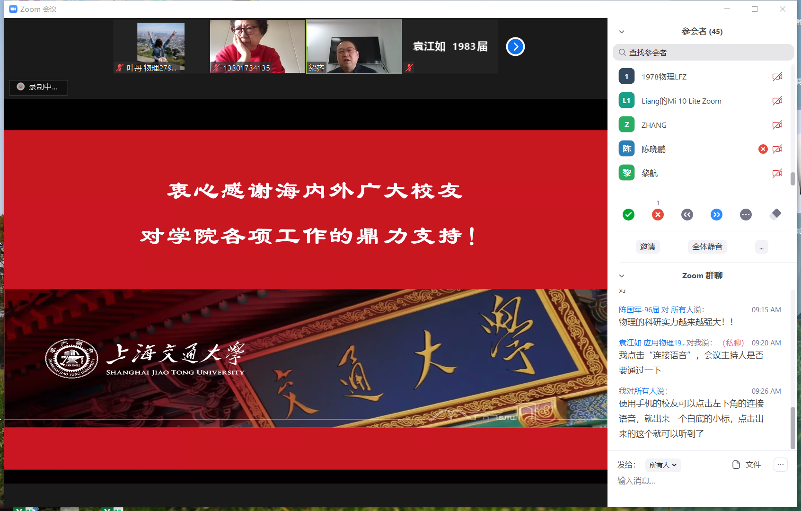The width and height of the screenshot is (801, 511).
Task: Click the go slower reaction icon
Action: 687,215
